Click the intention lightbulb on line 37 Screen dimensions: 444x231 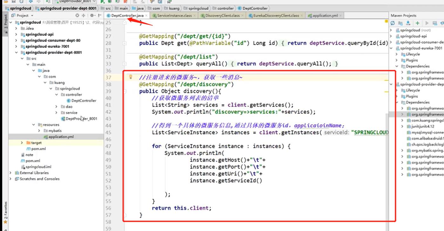click(x=130, y=77)
